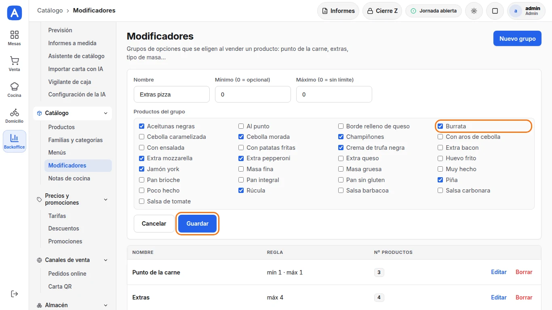Check Salsa de tomate
Image resolution: width=552 pixels, height=310 pixels.
pos(141,201)
